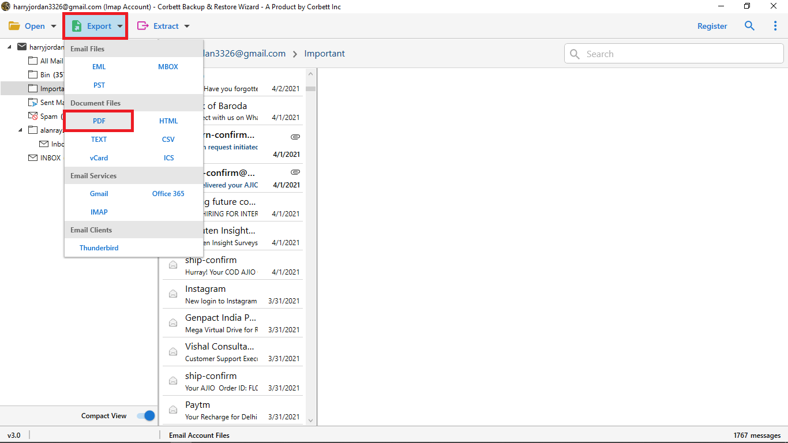Viewport: 788px width, 443px height.
Task: Toggle the Compact View switch
Action: pyautogui.click(x=146, y=415)
